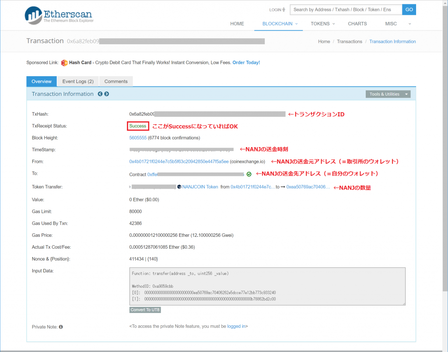Click inside the search bar field

346,9
